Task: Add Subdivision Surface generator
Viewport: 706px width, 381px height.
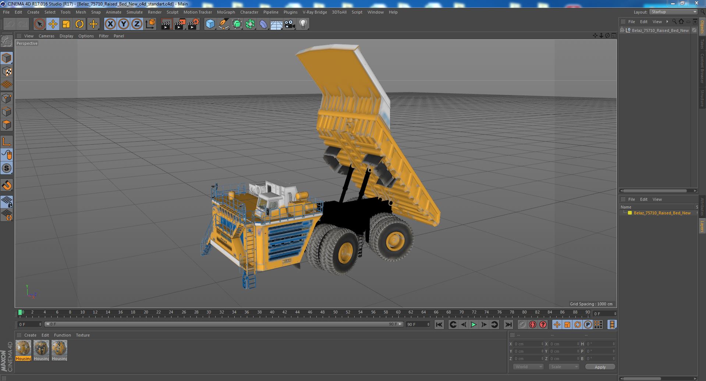Action: [x=237, y=24]
